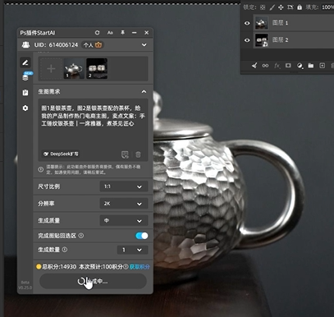The width and height of the screenshot is (334, 317).
Task: Toggle prevent artboard auto-nesting lock icon
Action: point(291,7)
